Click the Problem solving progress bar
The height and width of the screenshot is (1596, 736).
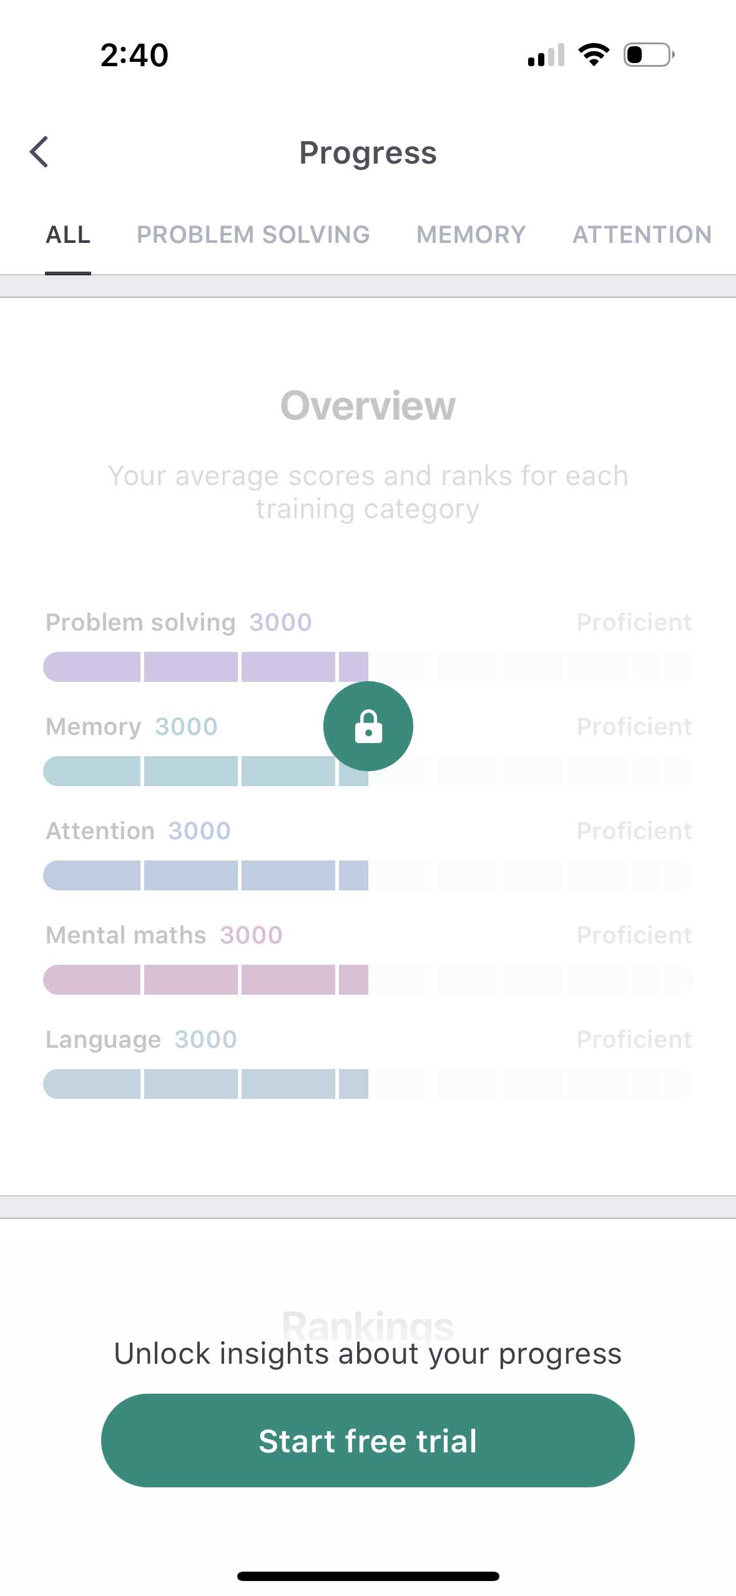pos(368,667)
